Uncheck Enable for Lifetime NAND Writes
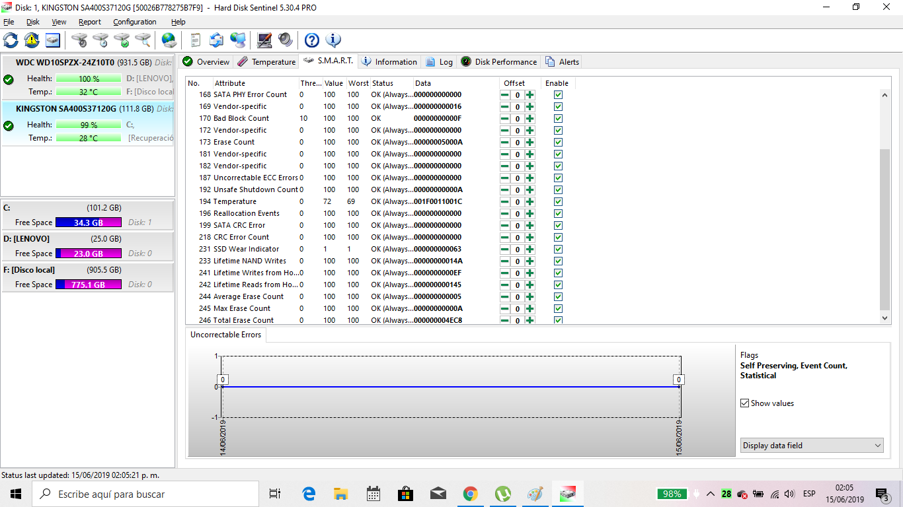 point(558,261)
